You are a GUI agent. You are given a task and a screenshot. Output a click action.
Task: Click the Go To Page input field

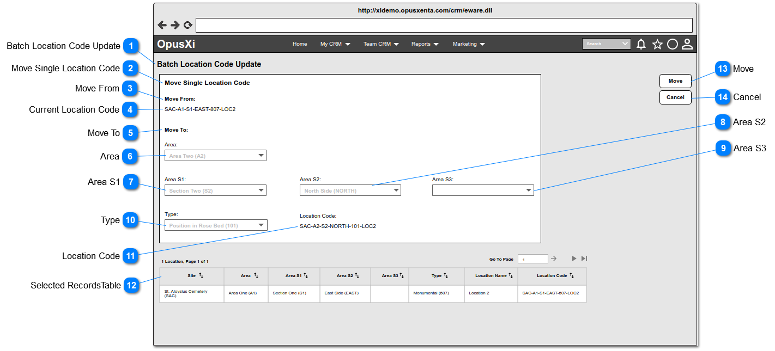click(532, 259)
